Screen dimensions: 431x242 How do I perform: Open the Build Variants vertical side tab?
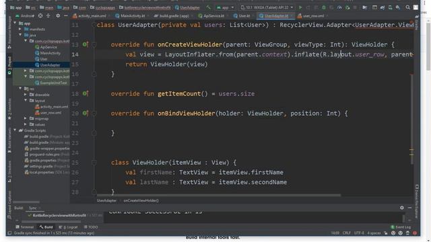coord(9,140)
